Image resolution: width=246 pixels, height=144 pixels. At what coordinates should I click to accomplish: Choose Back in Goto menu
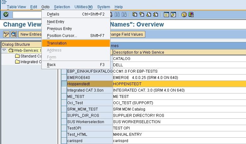click(76, 65)
